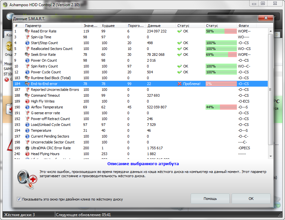The image size is (285, 220).
Task: Click the Power-off Retract Count row icon
Action: click(27, 119)
